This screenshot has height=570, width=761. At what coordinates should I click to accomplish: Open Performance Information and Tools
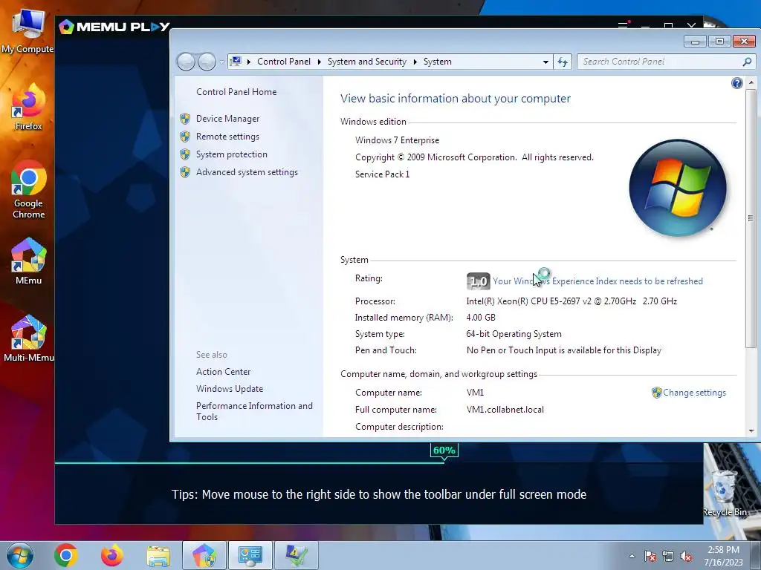point(254,411)
